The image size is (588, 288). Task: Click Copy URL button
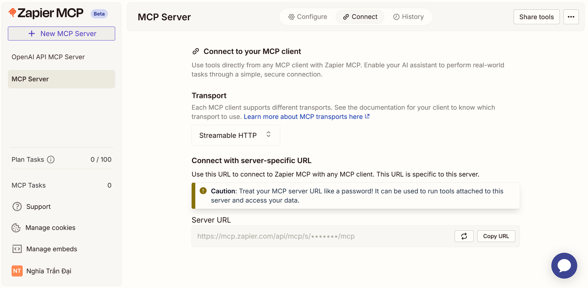(496, 236)
